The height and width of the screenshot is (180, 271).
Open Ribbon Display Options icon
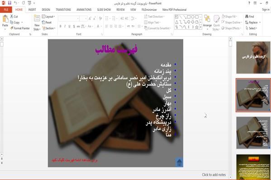255,3
